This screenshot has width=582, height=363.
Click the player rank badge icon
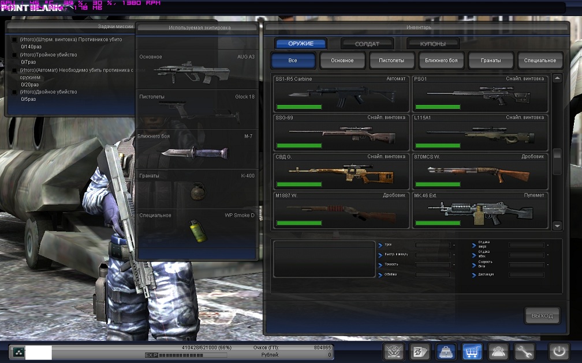tap(18, 352)
